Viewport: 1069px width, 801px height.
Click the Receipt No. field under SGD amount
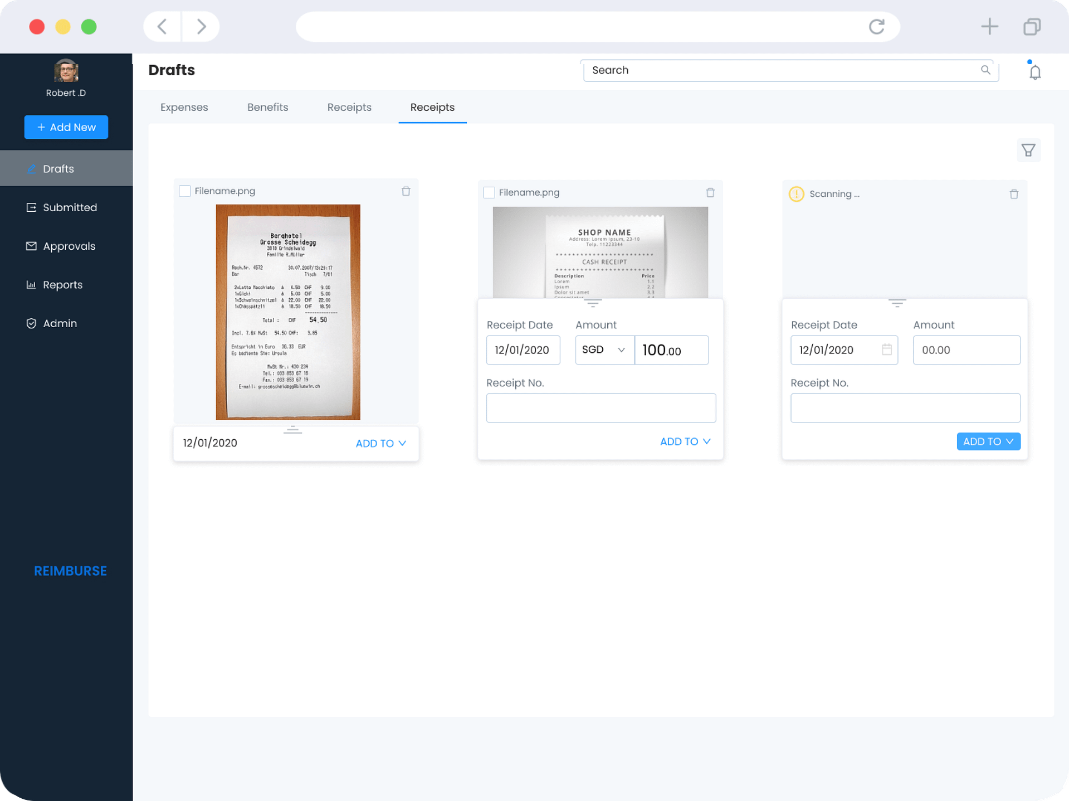(601, 408)
